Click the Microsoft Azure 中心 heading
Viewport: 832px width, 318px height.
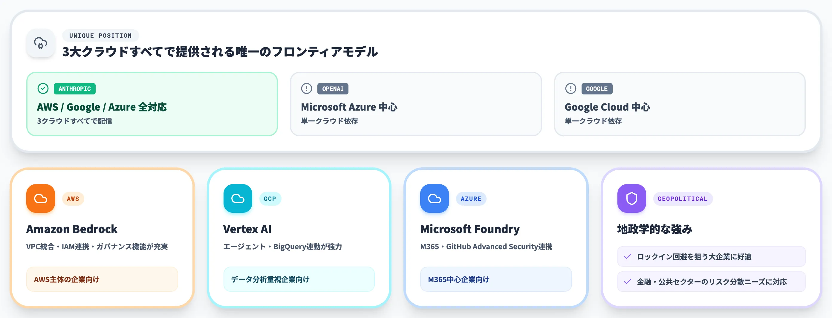[x=349, y=107]
